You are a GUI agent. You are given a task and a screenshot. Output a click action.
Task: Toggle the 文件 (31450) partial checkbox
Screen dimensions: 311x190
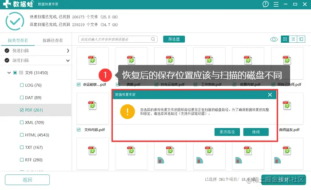click(x=15, y=73)
